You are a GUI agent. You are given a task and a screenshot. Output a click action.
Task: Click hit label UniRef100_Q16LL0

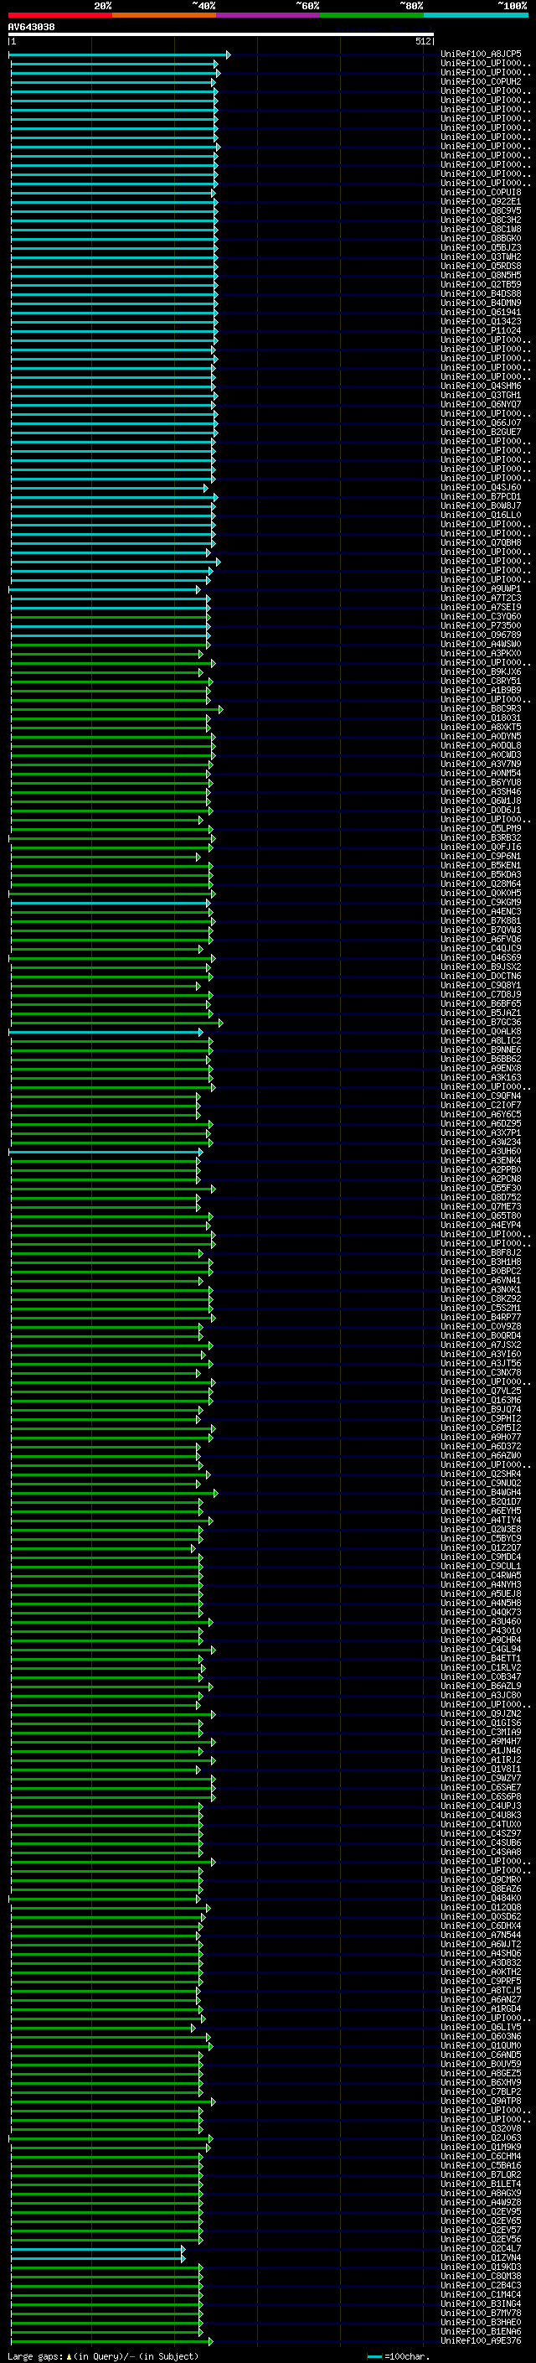click(481, 515)
